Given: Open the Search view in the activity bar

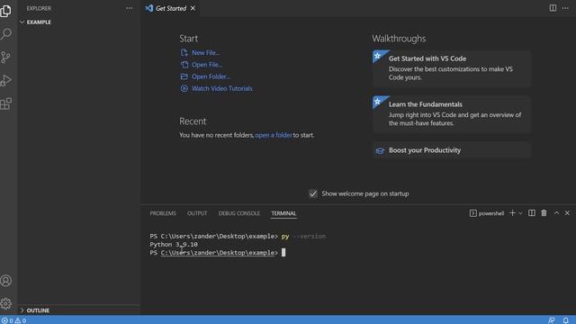Looking at the screenshot, I should click(6, 34).
